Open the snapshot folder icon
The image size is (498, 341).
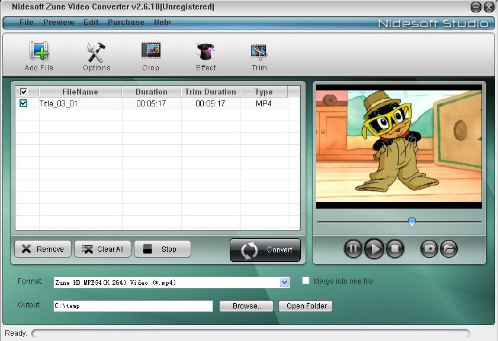point(449,248)
